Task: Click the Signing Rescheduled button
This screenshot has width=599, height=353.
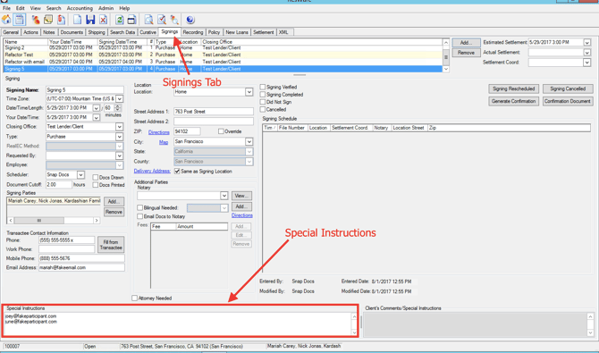Action: point(513,88)
